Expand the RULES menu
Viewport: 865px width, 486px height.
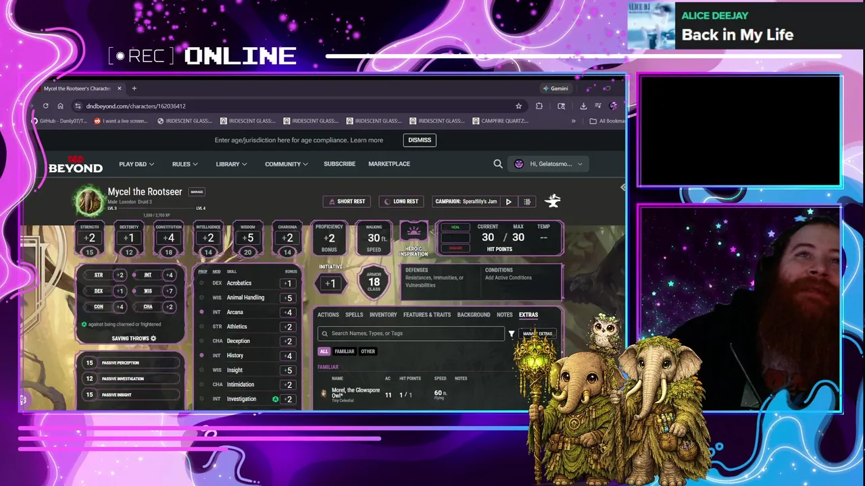click(184, 164)
